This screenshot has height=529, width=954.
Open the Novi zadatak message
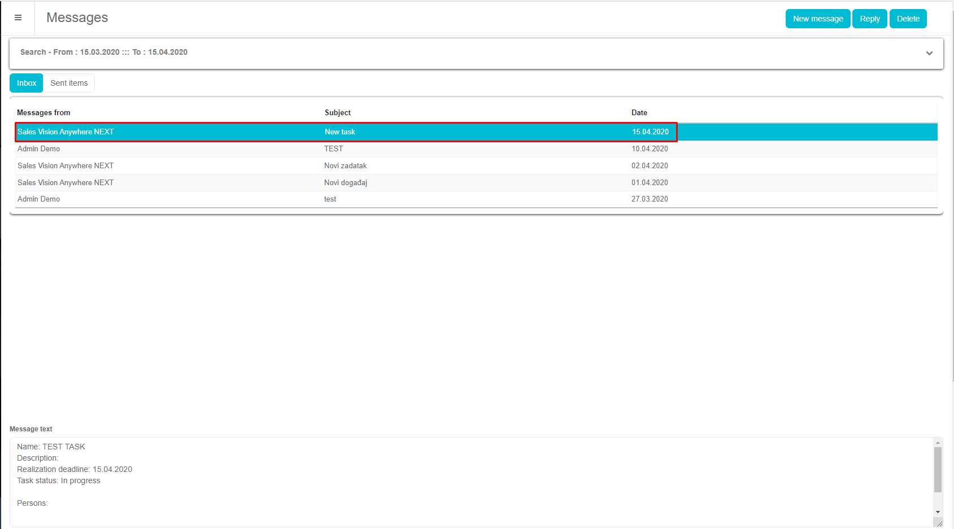point(345,166)
